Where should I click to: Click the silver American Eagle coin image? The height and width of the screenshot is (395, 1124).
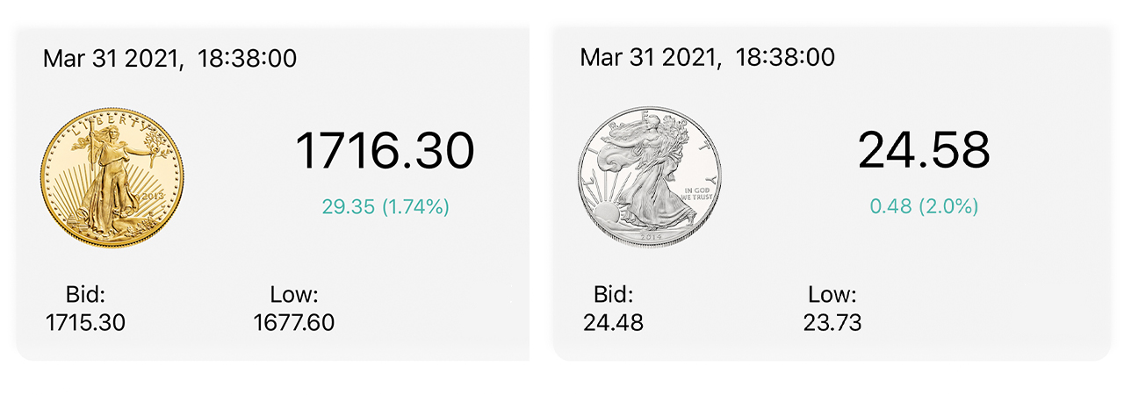click(650, 179)
